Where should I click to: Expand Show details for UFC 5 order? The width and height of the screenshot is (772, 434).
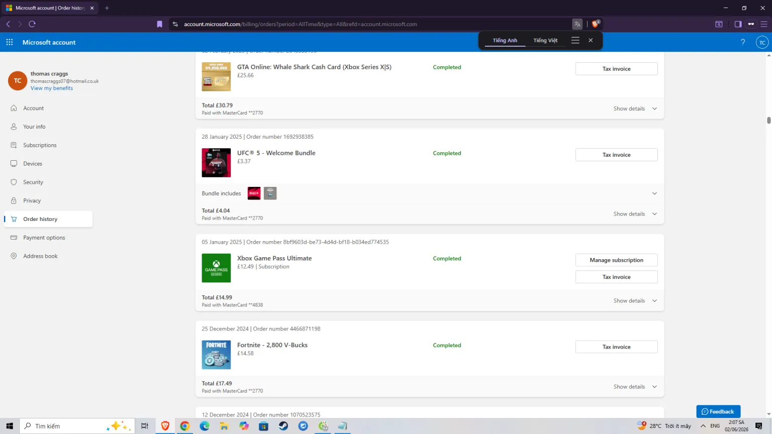pos(635,214)
